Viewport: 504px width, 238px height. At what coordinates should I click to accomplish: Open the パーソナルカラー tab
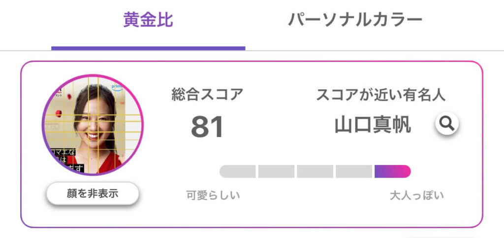pos(355,20)
